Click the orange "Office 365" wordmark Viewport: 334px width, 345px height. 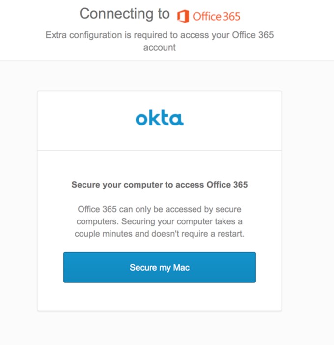(216, 16)
